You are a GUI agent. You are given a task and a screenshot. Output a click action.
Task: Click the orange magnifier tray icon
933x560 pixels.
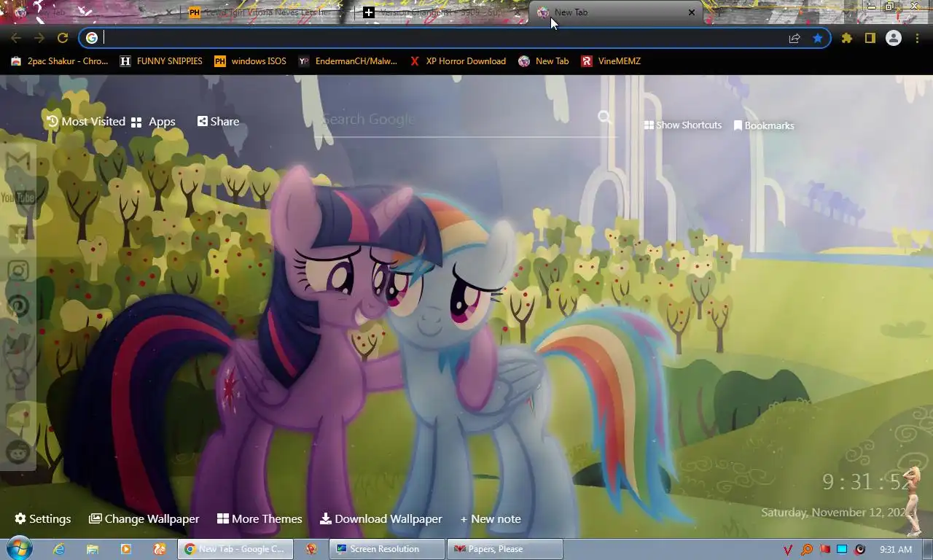[806, 549]
